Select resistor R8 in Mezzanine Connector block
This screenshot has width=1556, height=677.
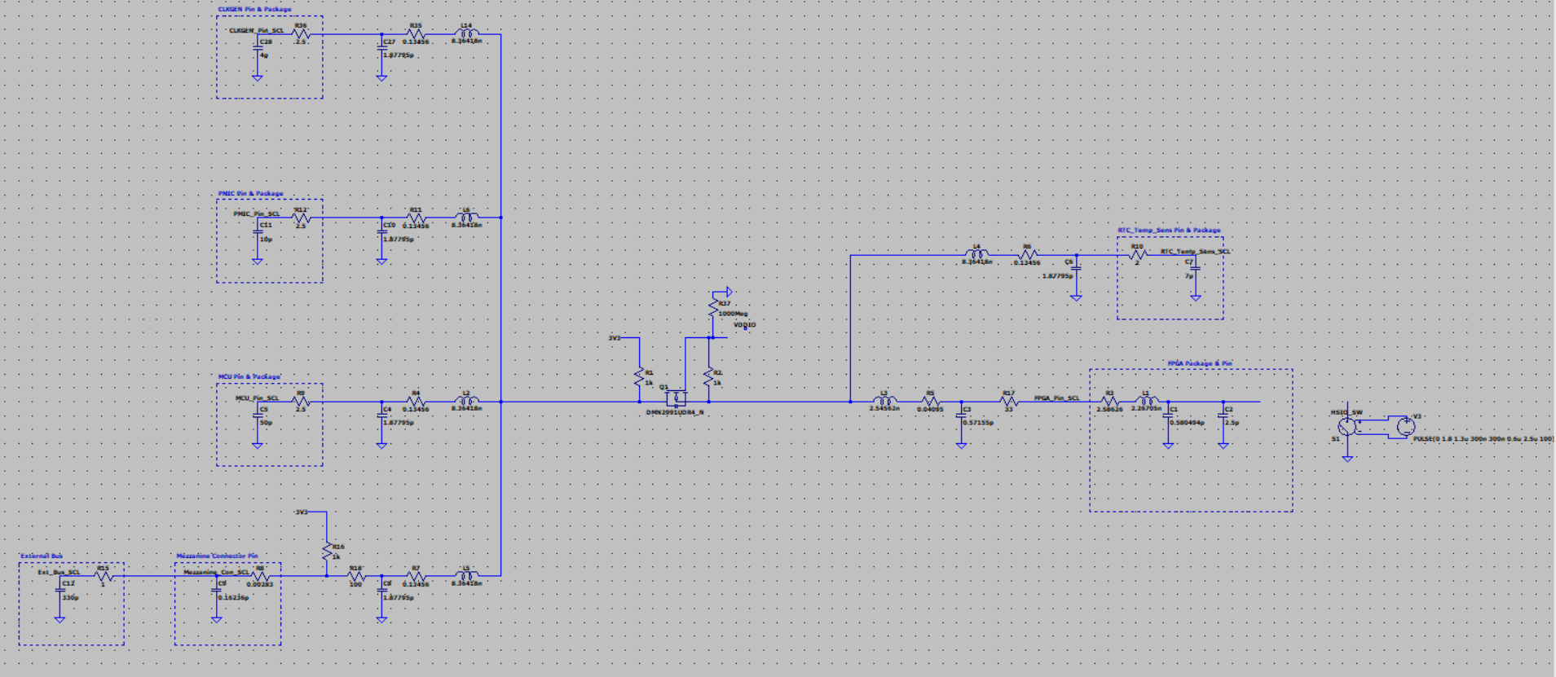click(260, 576)
